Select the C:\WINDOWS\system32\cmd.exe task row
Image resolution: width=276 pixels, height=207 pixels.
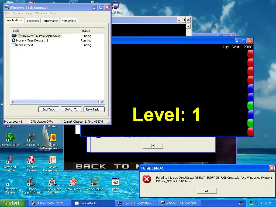(57, 36)
